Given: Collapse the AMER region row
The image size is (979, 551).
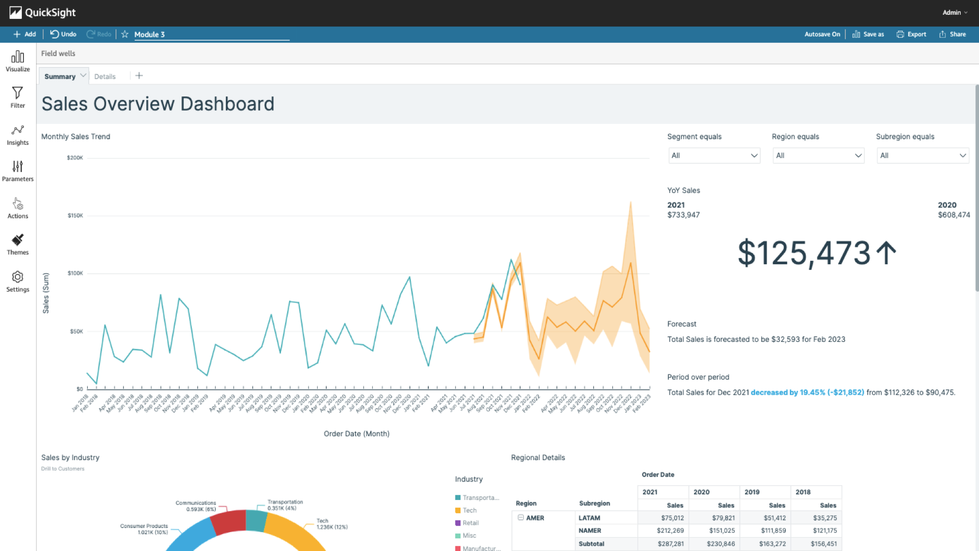Looking at the screenshot, I should (521, 517).
